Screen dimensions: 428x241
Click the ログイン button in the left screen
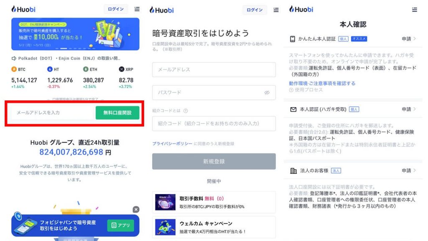point(116,9)
